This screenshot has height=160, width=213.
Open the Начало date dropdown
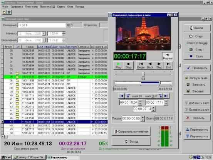44,34
